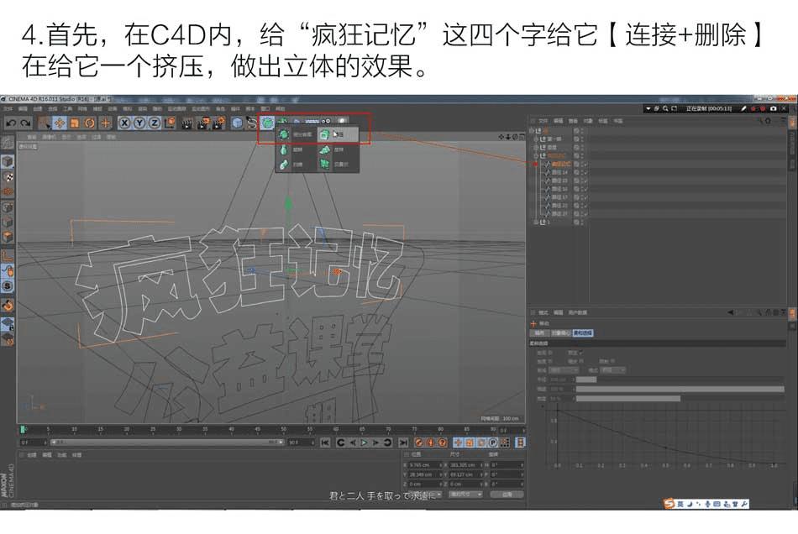The width and height of the screenshot is (798, 534).
Task: Click the timeline preview range bar
Action: pos(167,442)
